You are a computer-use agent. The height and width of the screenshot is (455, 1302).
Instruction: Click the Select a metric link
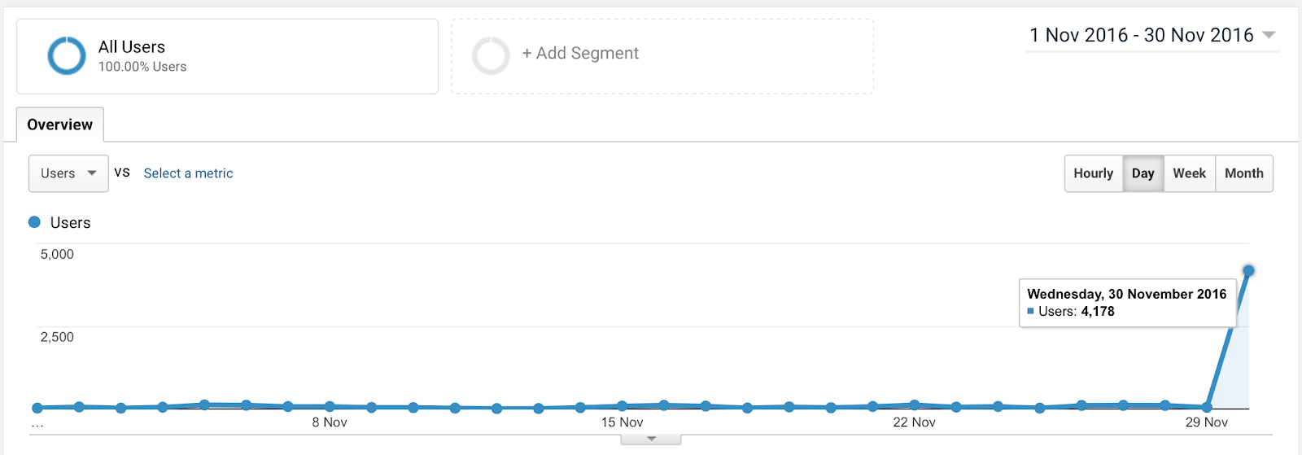coord(188,173)
